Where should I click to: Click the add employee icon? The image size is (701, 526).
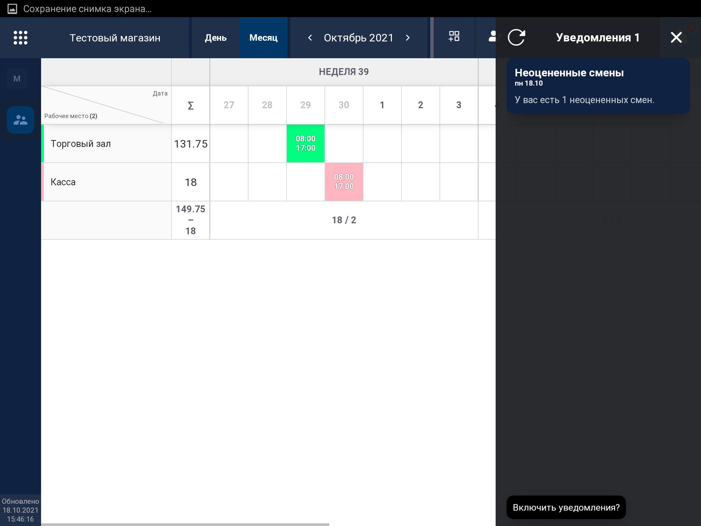click(493, 36)
